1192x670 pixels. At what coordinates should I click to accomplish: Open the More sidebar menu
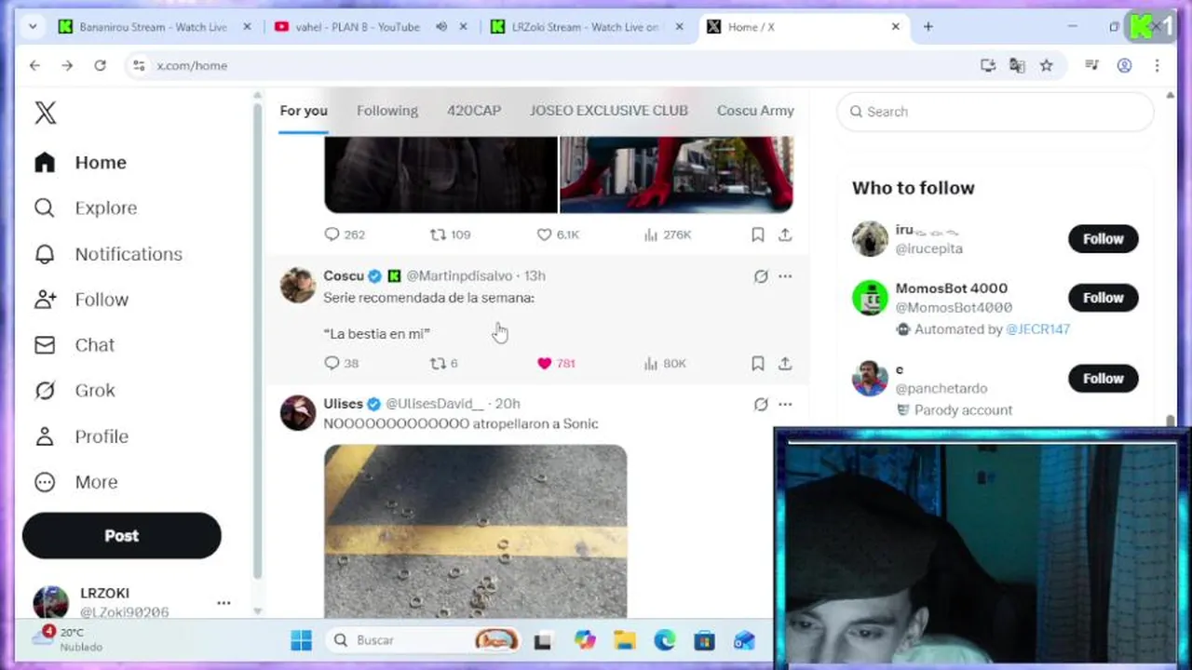point(75,482)
